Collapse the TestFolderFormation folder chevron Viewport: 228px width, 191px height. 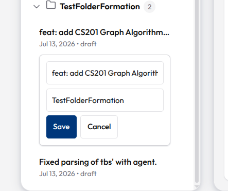[37, 7]
